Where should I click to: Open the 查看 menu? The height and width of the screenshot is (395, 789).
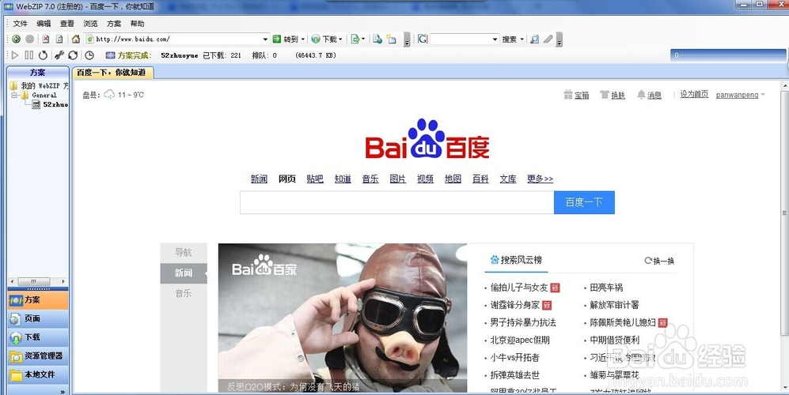point(67,24)
